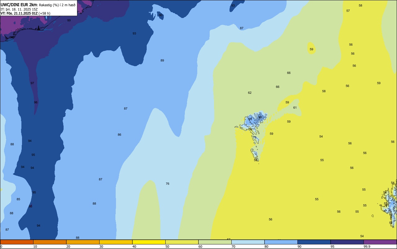Click the map value '97'
The image size is (397, 249).
coord(32,83)
